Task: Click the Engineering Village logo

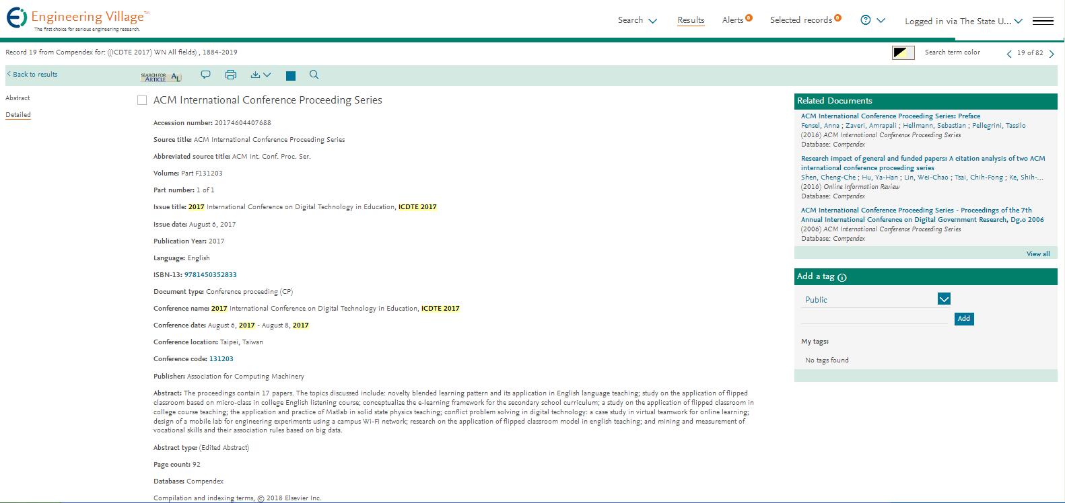Action: point(78,19)
